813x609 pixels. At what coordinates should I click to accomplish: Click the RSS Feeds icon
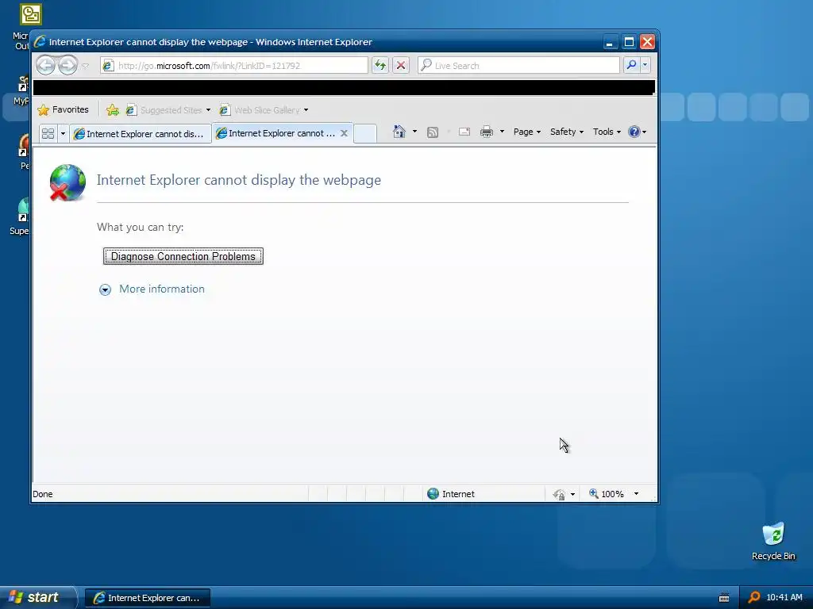[433, 132]
